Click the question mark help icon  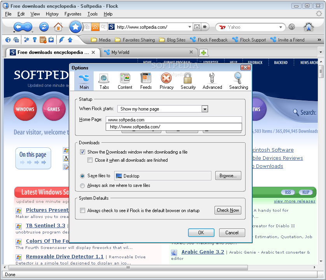click(x=292, y=27)
